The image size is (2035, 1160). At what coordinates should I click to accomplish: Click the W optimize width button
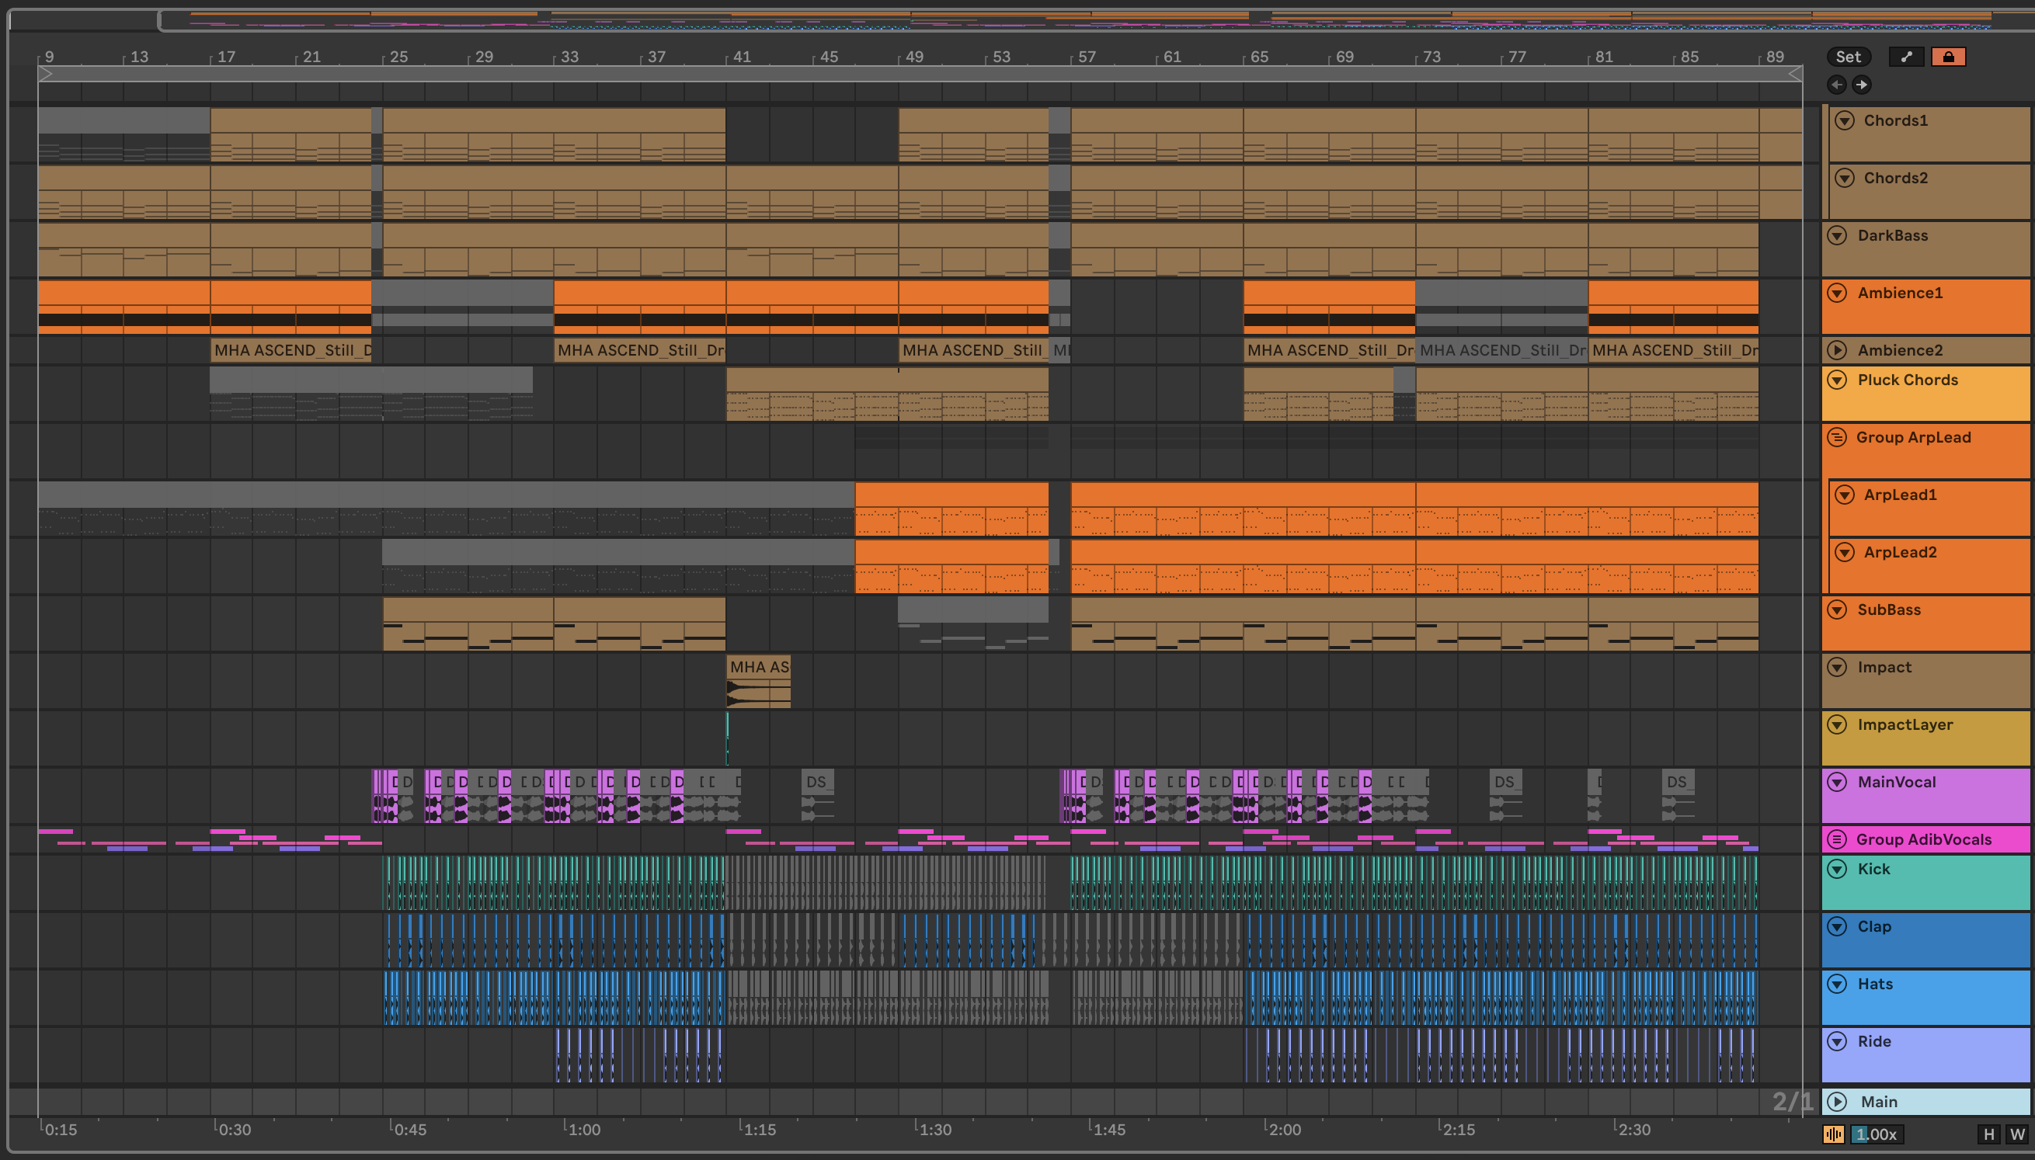[x=2016, y=1134]
